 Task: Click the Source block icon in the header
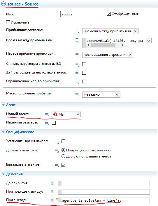[3, 4]
